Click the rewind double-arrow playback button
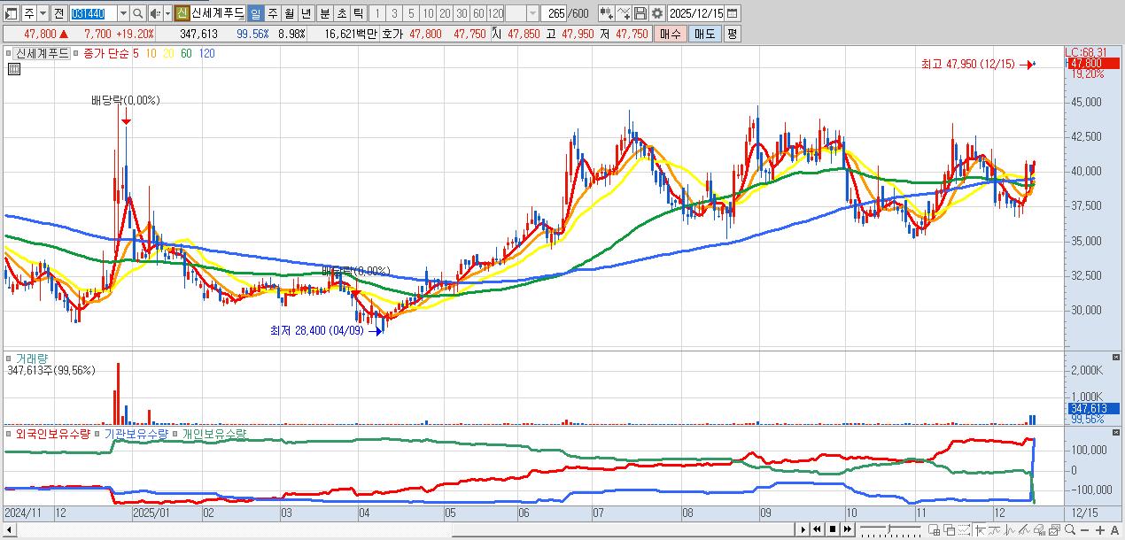Image resolution: width=1125 pixels, height=540 pixels. (x=817, y=529)
